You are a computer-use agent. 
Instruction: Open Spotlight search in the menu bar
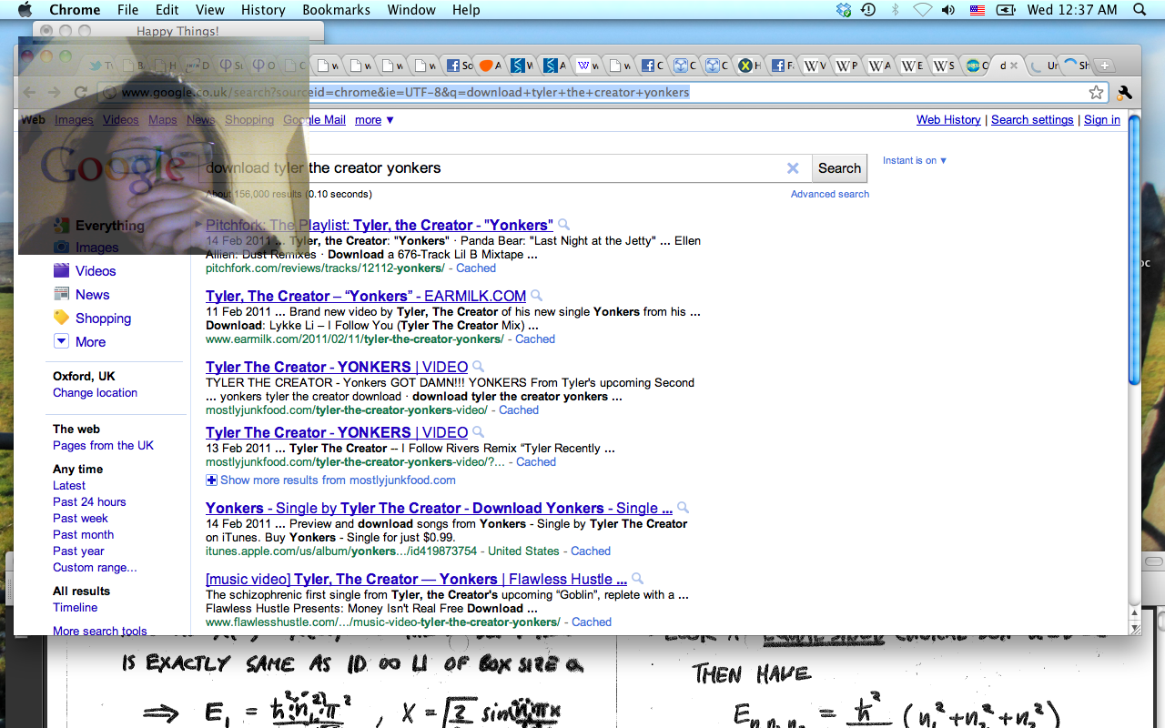pos(1140,10)
